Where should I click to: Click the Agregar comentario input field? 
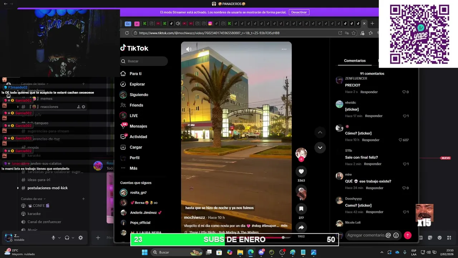[x=366, y=235]
